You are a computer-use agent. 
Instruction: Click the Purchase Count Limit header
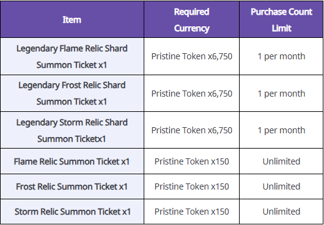coord(281,20)
